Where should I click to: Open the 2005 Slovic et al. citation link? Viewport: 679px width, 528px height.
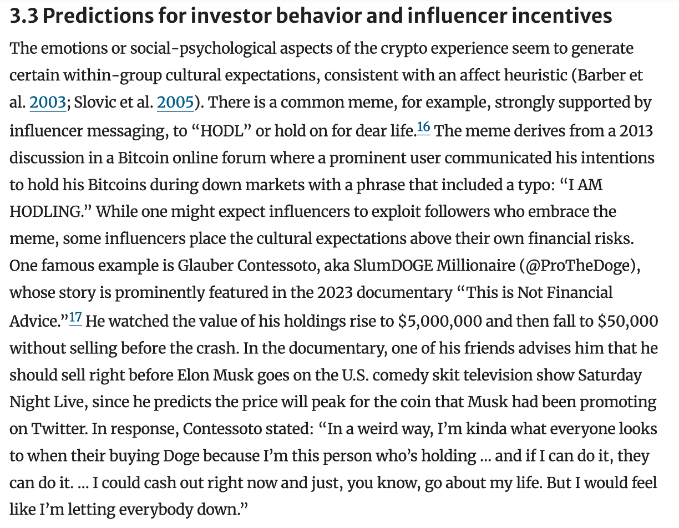pos(175,103)
